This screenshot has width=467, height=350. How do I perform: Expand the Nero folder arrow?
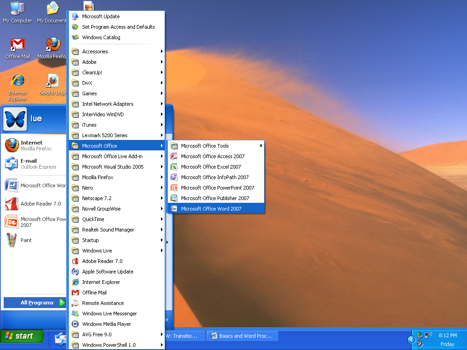click(x=162, y=188)
